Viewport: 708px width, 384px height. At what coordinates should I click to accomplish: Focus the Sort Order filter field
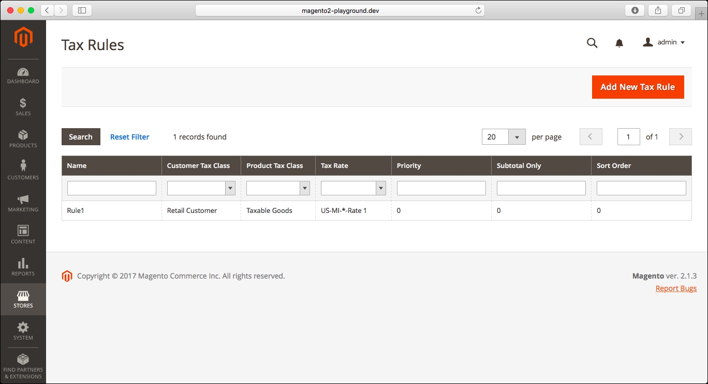pyautogui.click(x=641, y=188)
